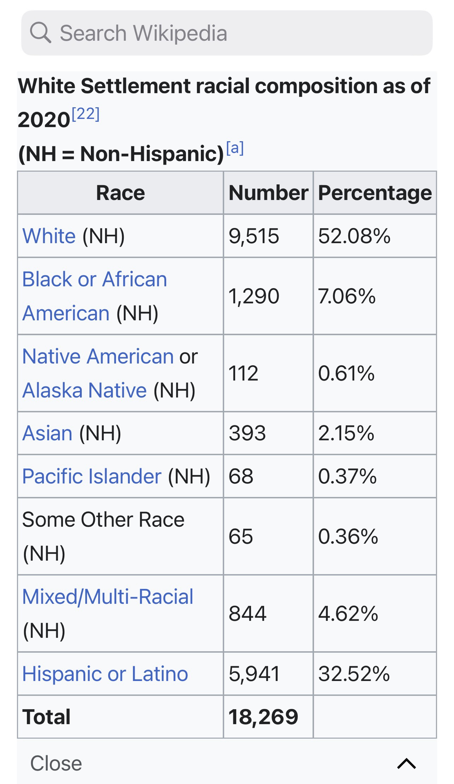Open the Mixed/Multi-Racial link

point(108,597)
